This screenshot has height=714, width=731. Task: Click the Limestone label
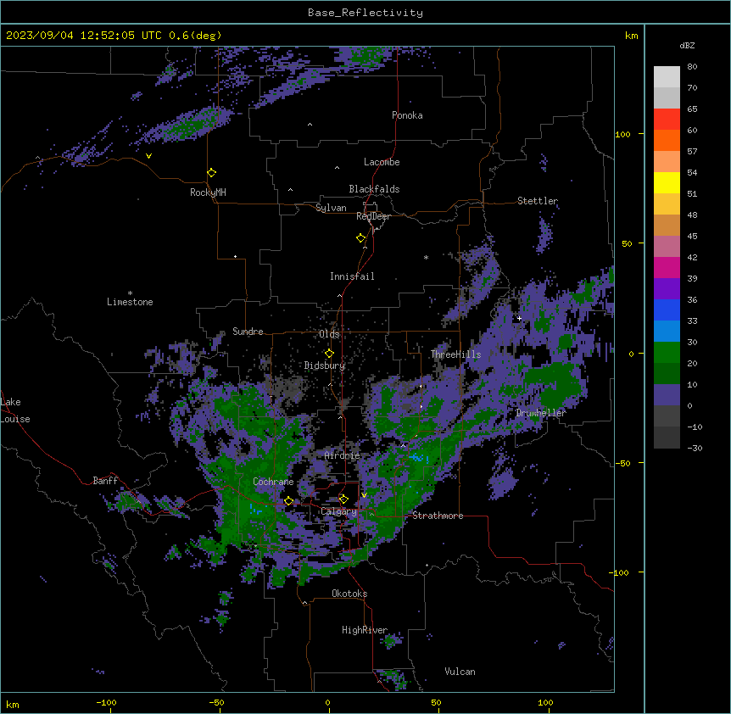(130, 302)
